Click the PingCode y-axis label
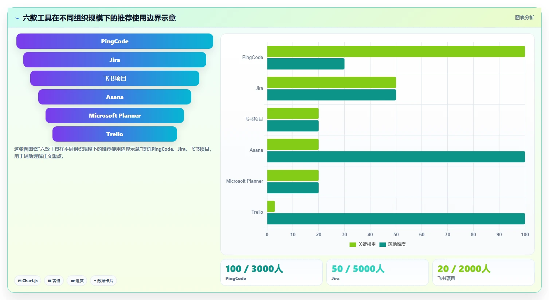 click(252, 57)
